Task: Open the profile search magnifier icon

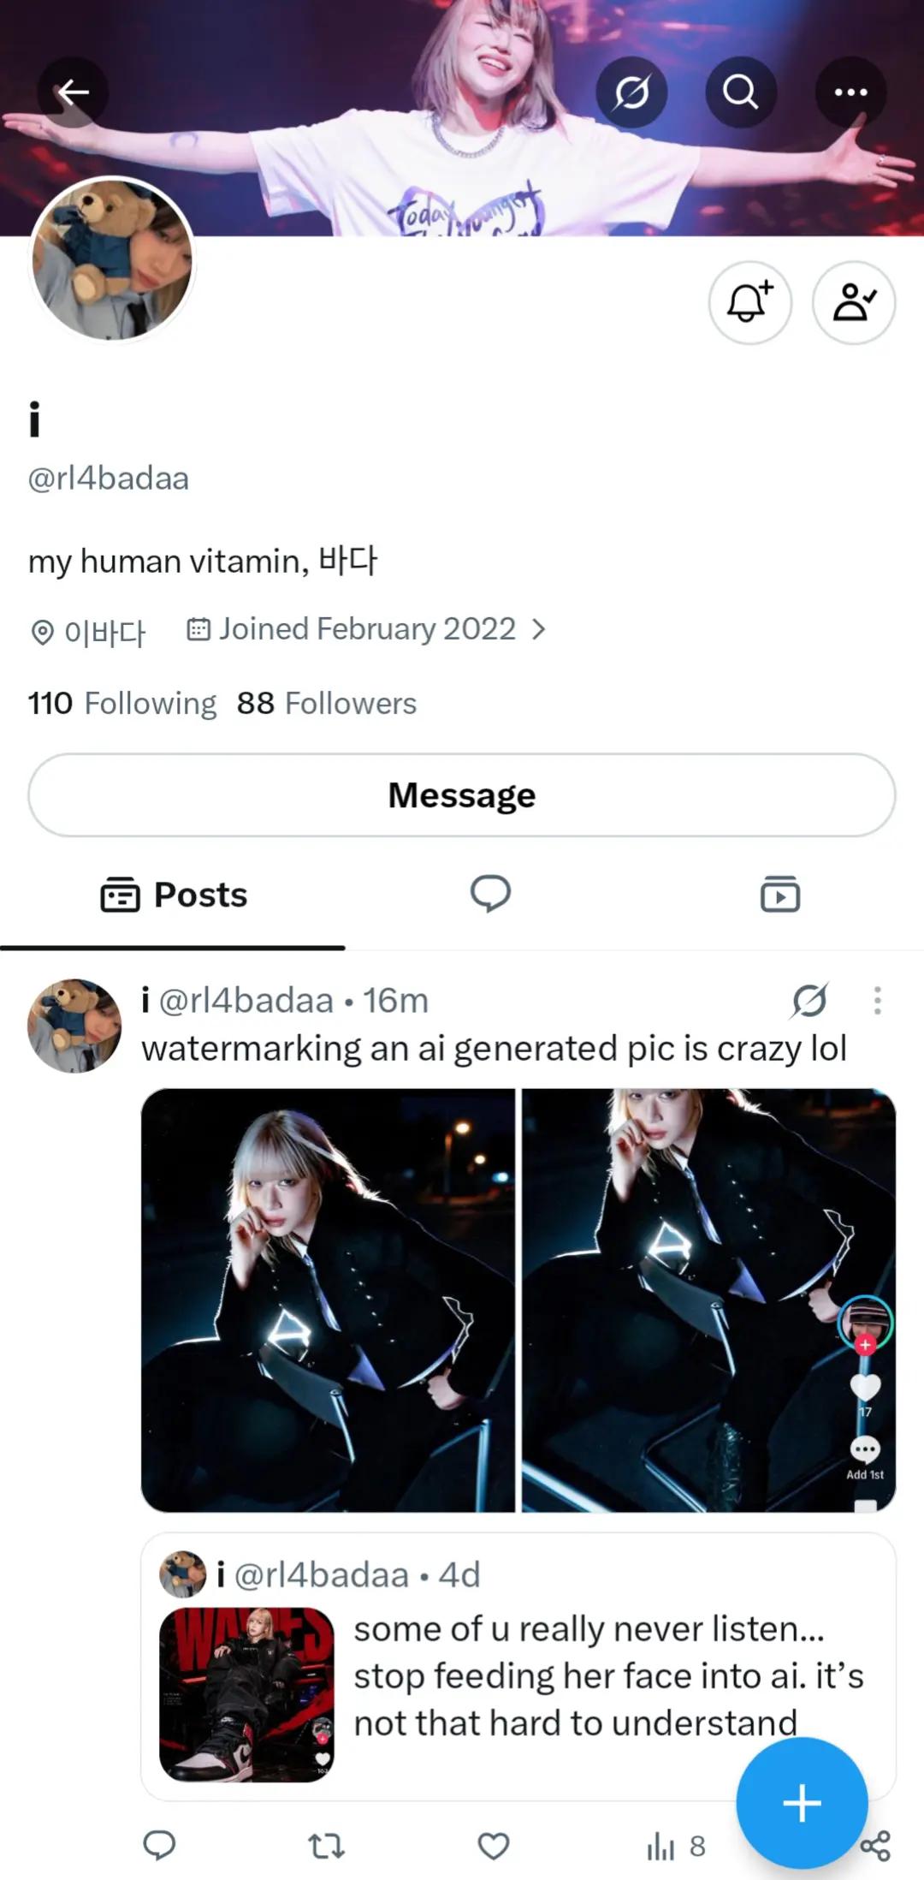Action: pyautogui.click(x=741, y=92)
